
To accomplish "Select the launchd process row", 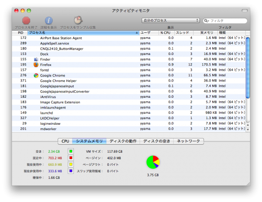I will coord(129,113).
